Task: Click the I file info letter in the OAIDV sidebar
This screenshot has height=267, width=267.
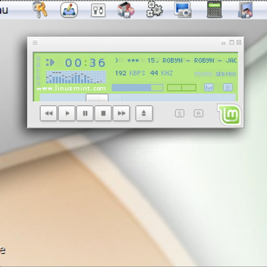Action: pos(38,71)
